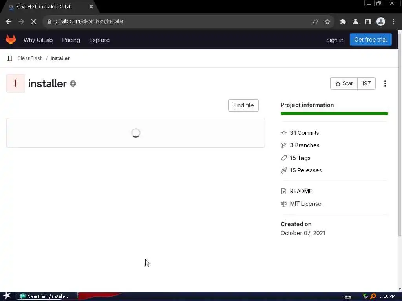Click installer breadcrumb link
The image size is (402, 301).
60,58
